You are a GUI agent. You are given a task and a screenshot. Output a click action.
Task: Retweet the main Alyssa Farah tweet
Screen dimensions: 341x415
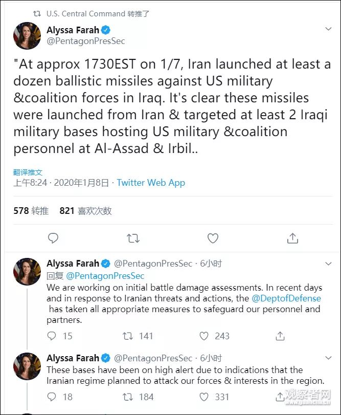pos(133,238)
